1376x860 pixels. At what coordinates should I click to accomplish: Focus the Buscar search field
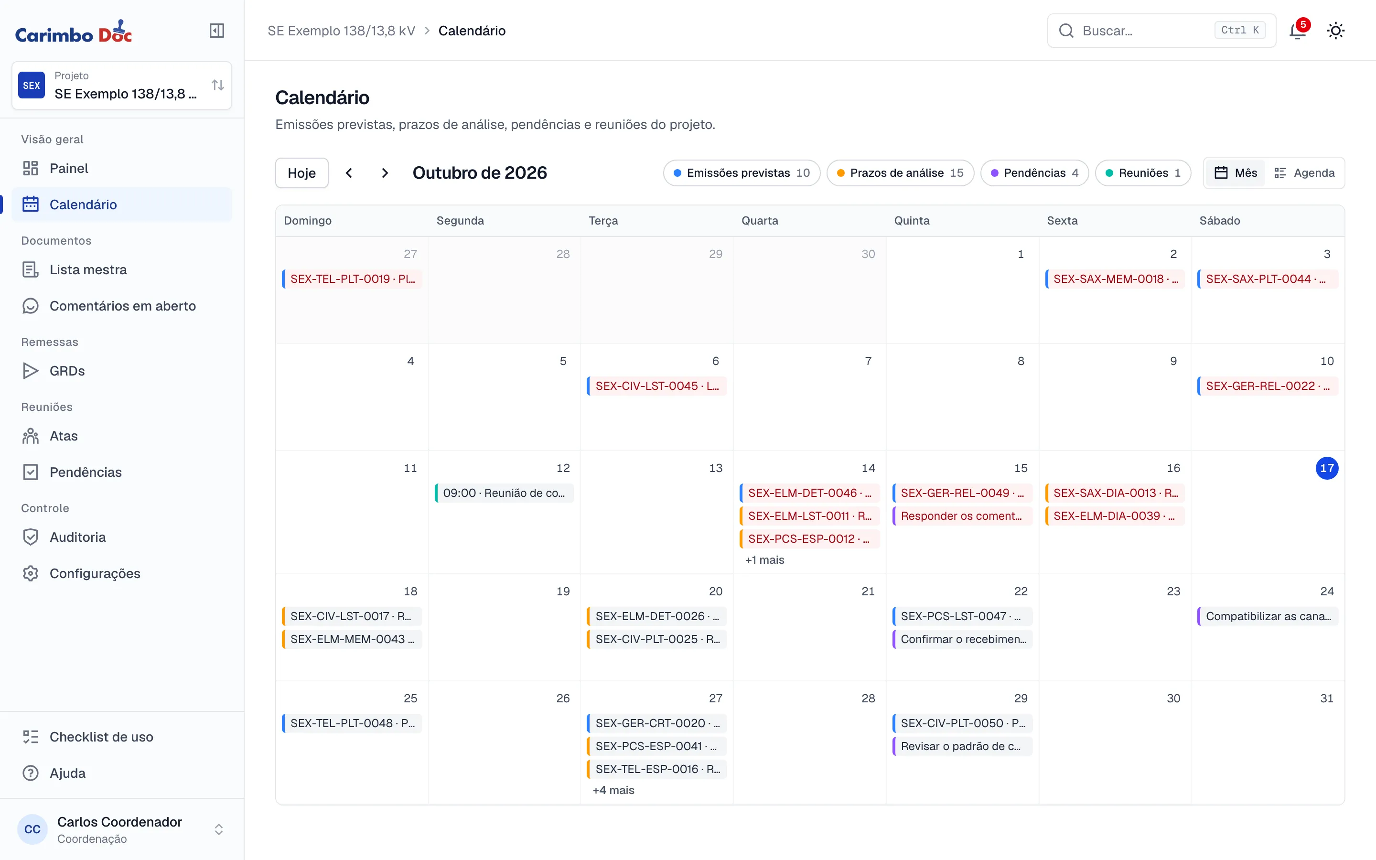click(1161, 31)
